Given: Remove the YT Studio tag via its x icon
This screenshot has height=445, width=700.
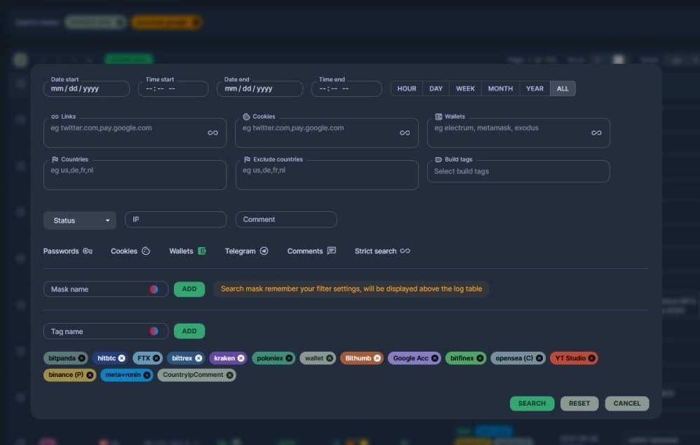Looking at the screenshot, I should (592, 358).
